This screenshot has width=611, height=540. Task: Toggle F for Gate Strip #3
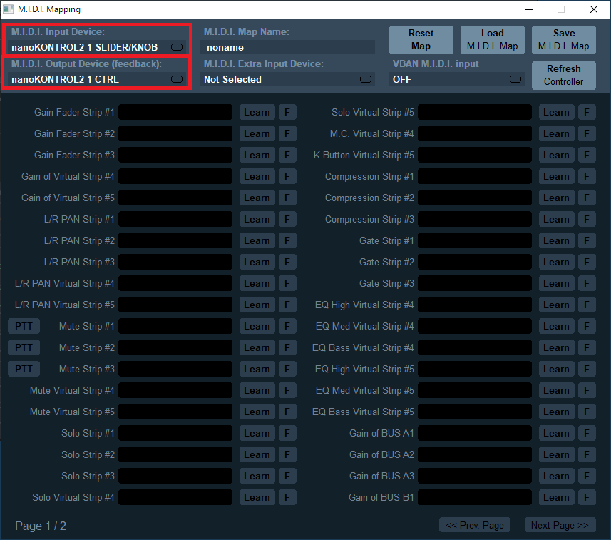587,283
